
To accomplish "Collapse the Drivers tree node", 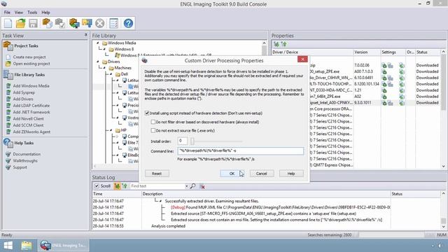I will [x=98, y=62].
